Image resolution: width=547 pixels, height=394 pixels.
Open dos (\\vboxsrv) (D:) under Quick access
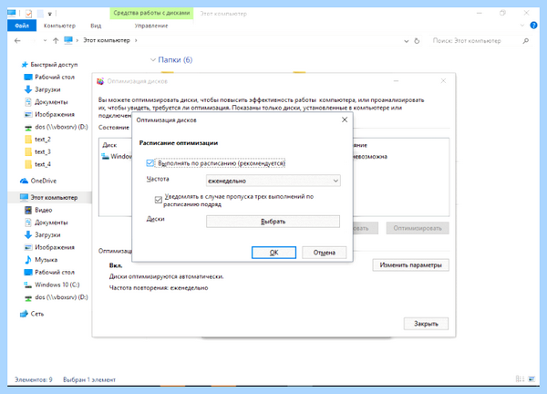pos(61,127)
